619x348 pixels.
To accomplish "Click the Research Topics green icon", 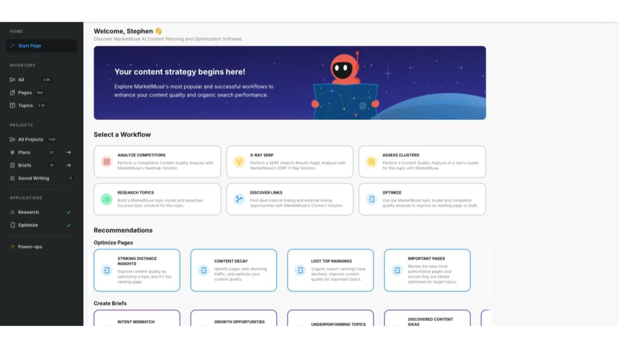I will coord(107,199).
